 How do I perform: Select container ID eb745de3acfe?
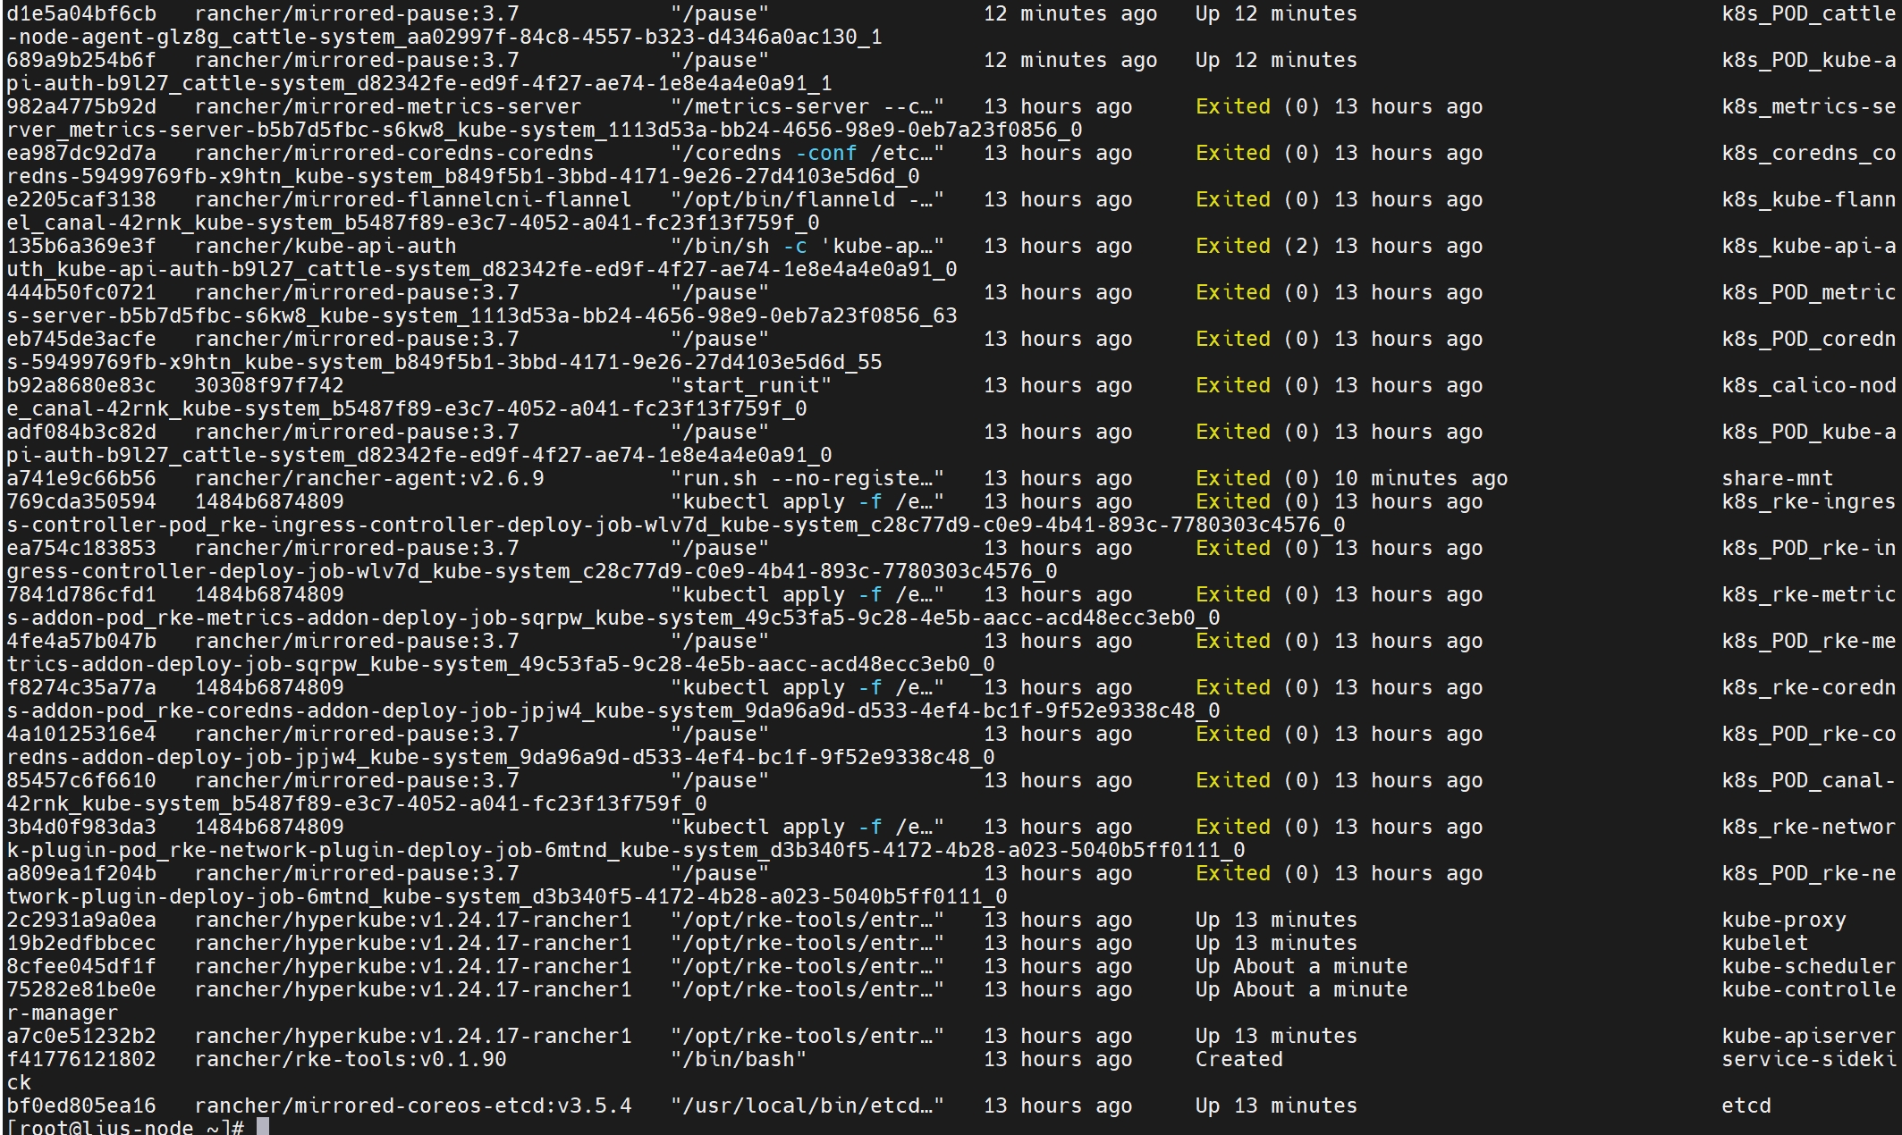[x=81, y=340]
